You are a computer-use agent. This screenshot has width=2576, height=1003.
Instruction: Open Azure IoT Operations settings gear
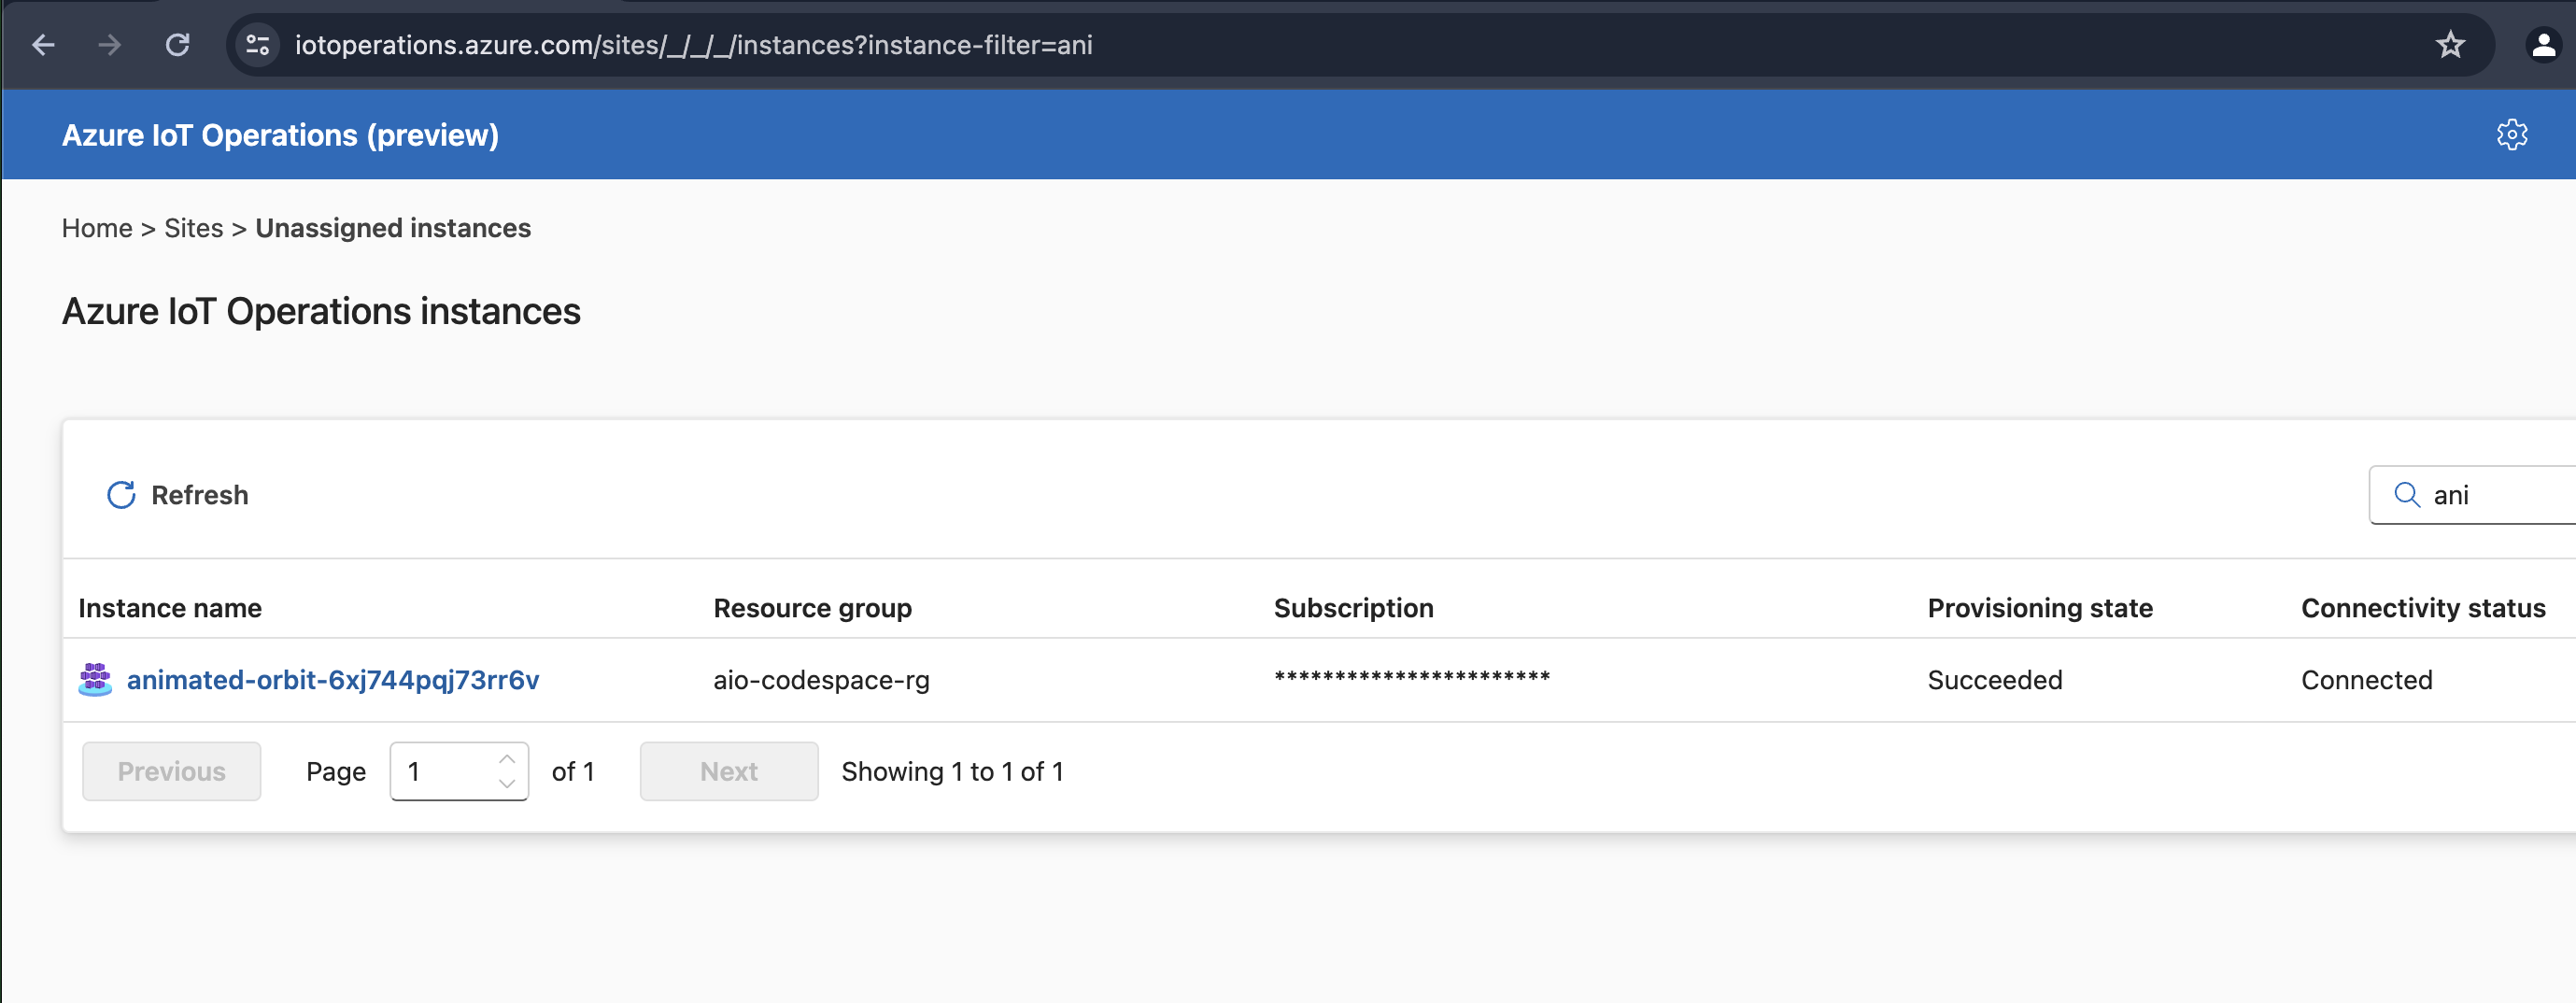point(2512,134)
